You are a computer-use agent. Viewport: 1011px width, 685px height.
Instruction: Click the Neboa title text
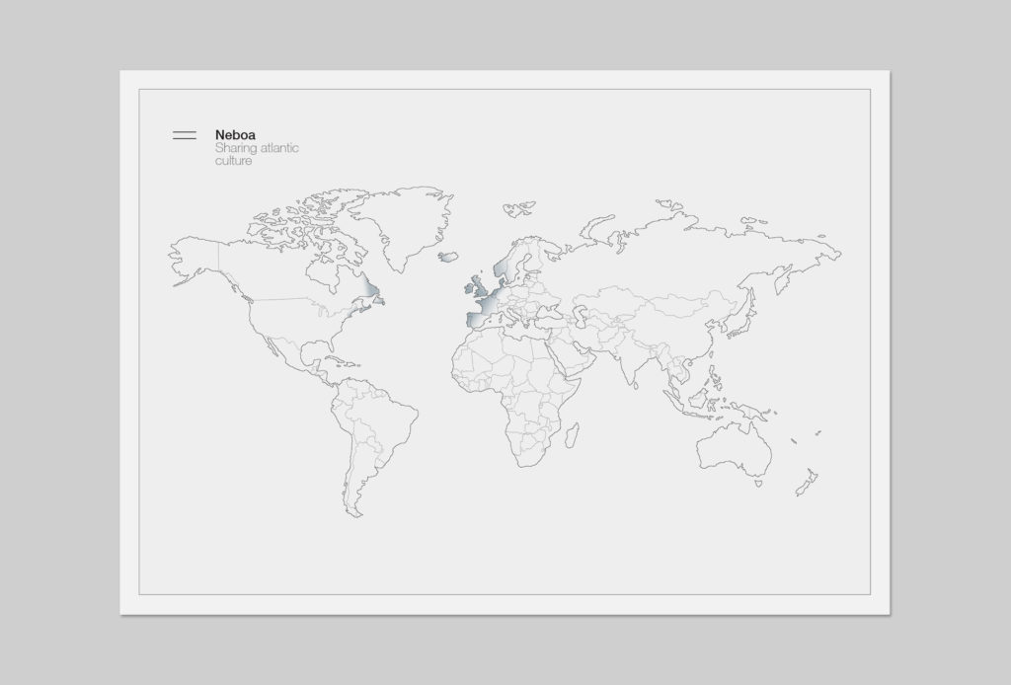[x=235, y=135]
